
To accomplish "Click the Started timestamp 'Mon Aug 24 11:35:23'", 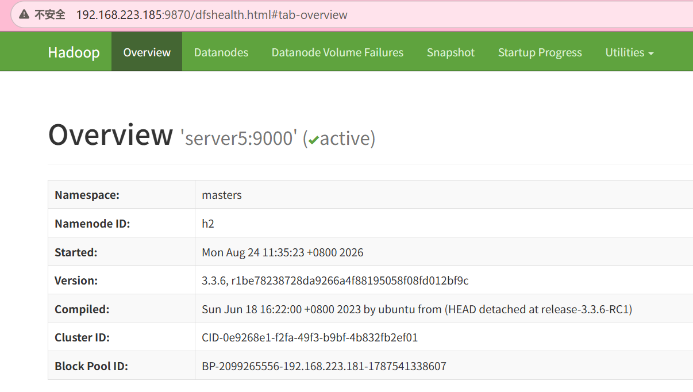I will coord(283,252).
